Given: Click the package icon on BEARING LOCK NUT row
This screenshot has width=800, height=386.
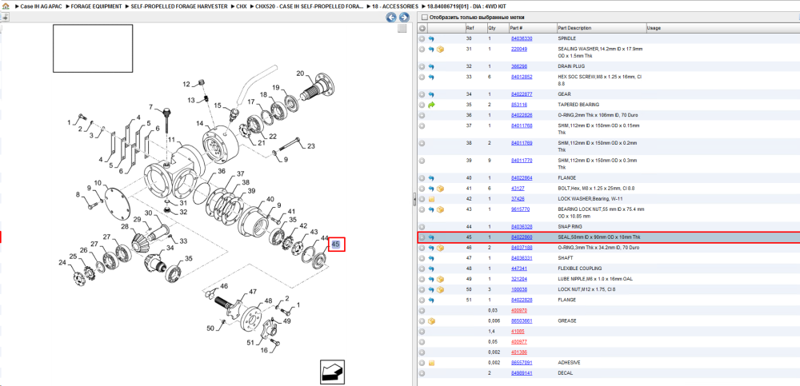Looking at the screenshot, I should tap(440, 209).
